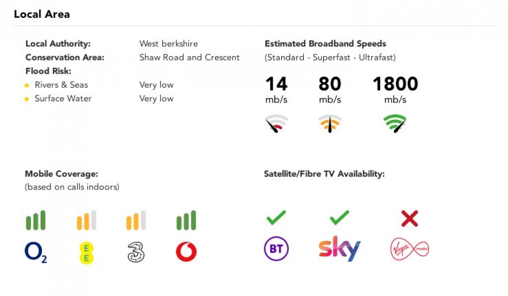
Task: Click the Local Area heading
Action: tap(42, 14)
